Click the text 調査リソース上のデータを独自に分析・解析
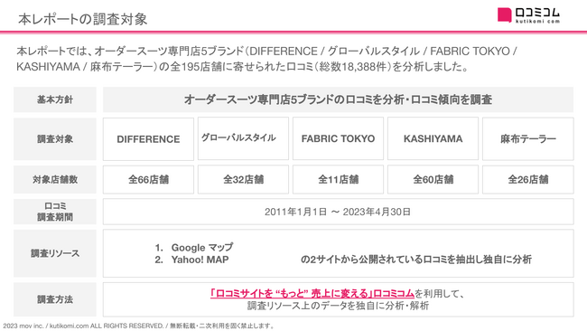This screenshot has width=587, height=331. pyautogui.click(x=338, y=306)
